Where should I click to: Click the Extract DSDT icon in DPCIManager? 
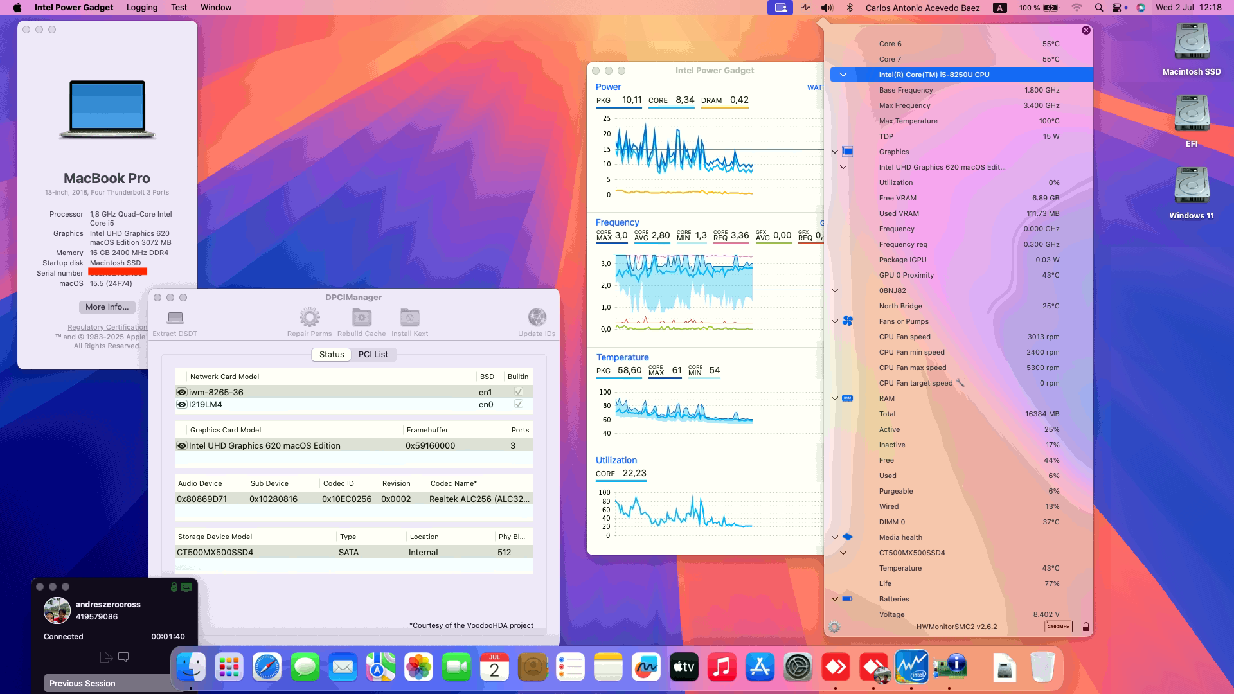175,317
